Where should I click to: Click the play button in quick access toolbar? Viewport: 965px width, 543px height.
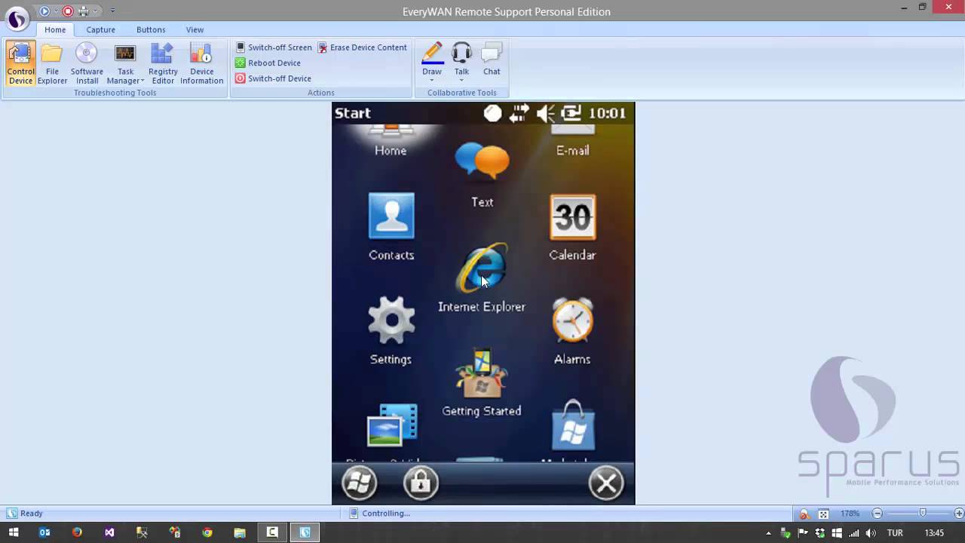click(44, 11)
